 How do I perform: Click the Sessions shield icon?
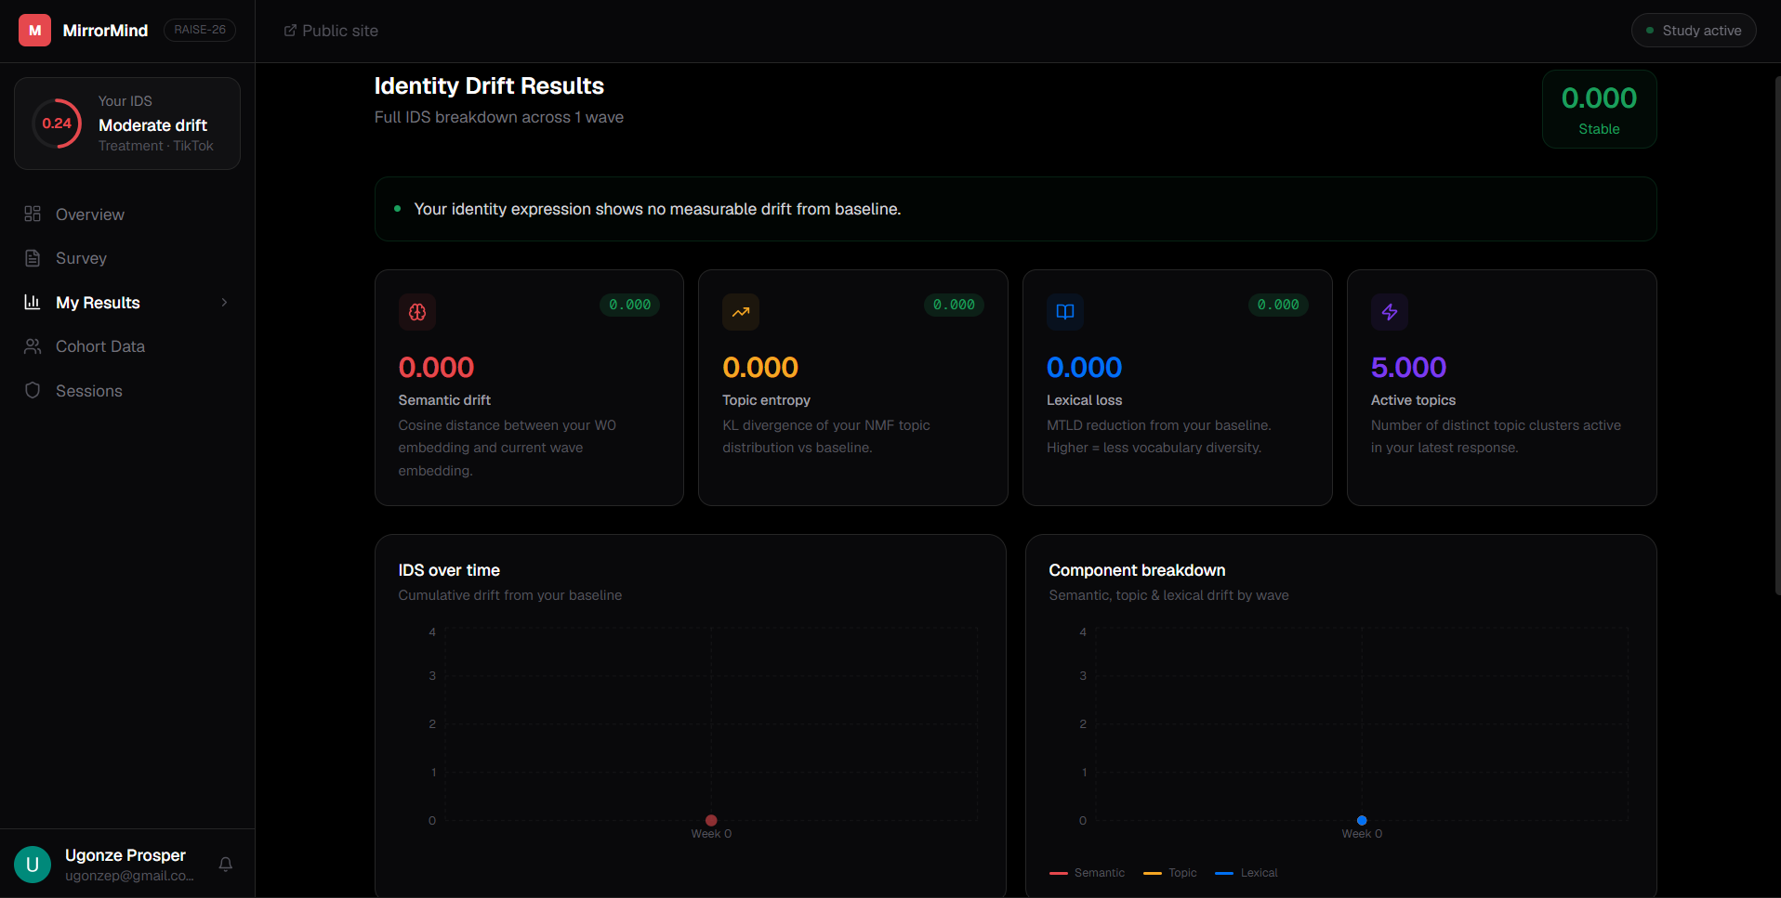tap(33, 391)
